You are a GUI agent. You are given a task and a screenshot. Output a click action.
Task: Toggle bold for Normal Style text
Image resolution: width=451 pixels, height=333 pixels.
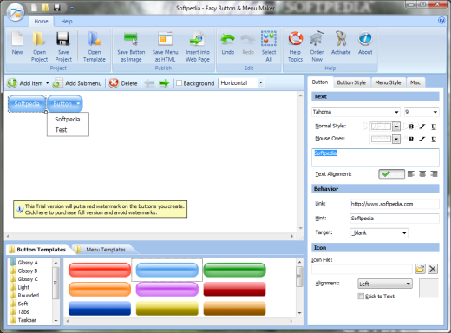tap(411, 127)
